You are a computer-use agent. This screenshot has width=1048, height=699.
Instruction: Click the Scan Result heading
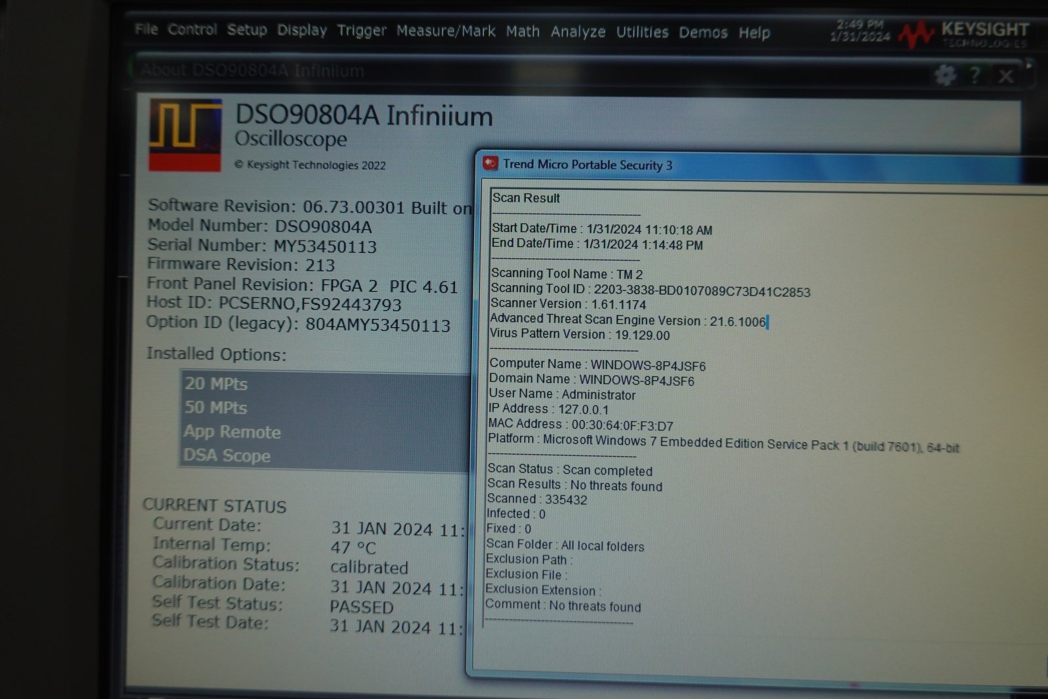coord(526,198)
